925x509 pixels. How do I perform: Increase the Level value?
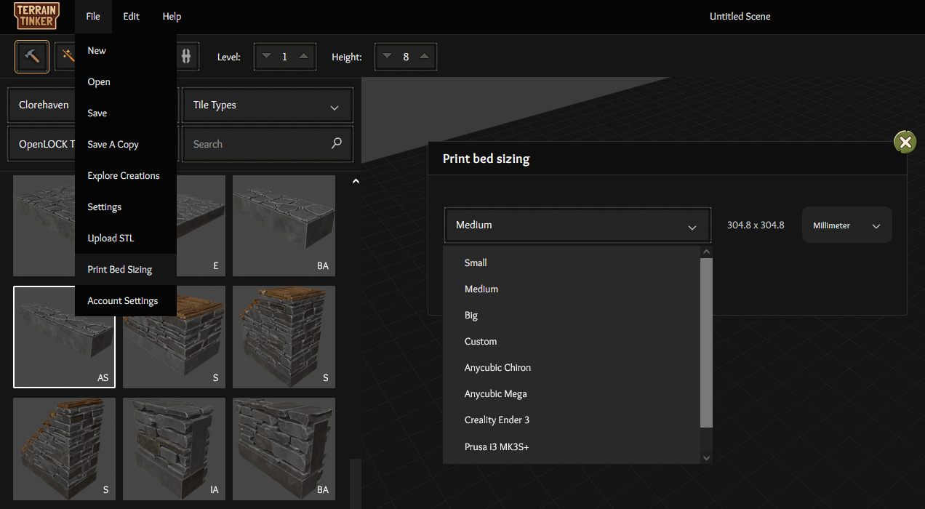click(x=303, y=57)
